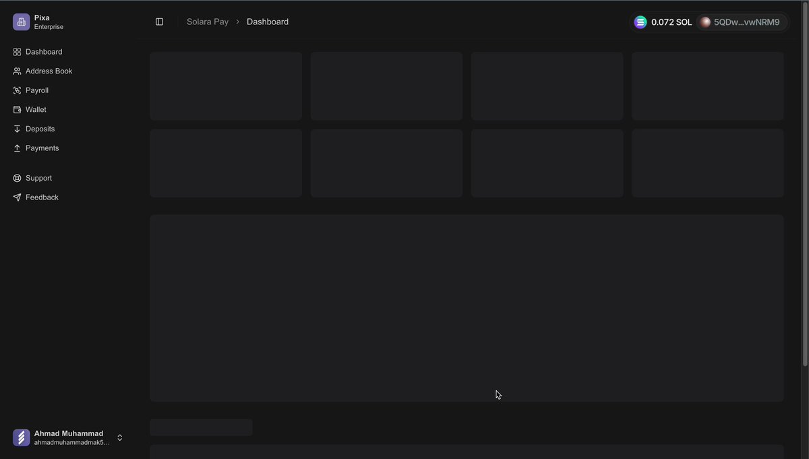Select the Dashboard grid icon
The width and height of the screenshot is (809, 459).
(x=16, y=51)
